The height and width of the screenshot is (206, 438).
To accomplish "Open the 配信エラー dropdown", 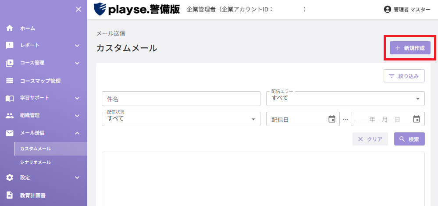I will point(345,99).
